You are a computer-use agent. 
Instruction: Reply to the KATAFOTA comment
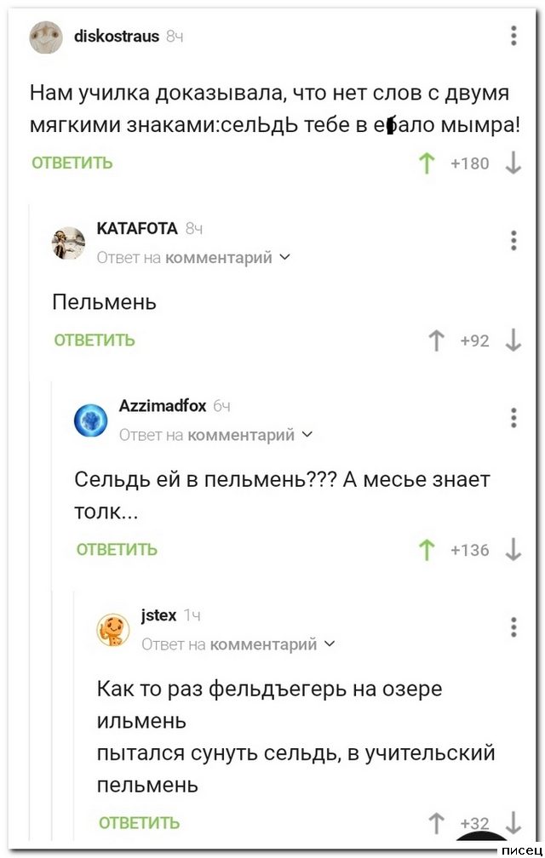click(95, 340)
